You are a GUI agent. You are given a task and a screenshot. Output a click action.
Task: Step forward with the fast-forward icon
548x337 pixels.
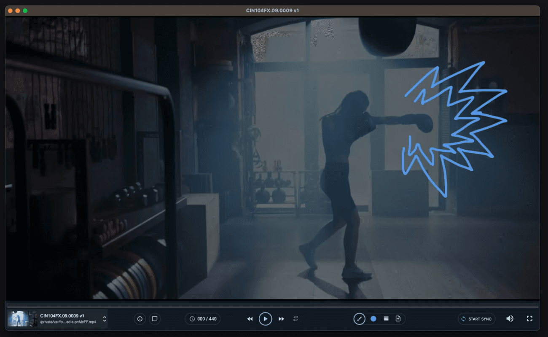coord(281,319)
